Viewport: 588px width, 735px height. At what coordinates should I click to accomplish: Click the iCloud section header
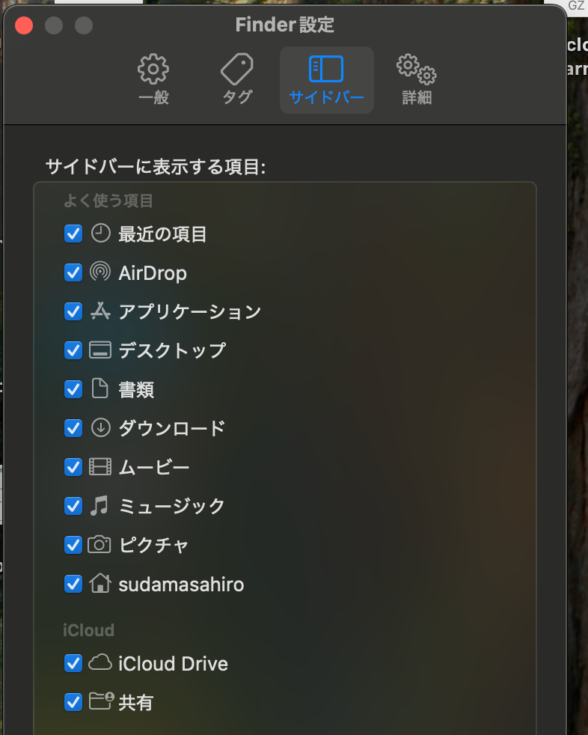pos(88,630)
